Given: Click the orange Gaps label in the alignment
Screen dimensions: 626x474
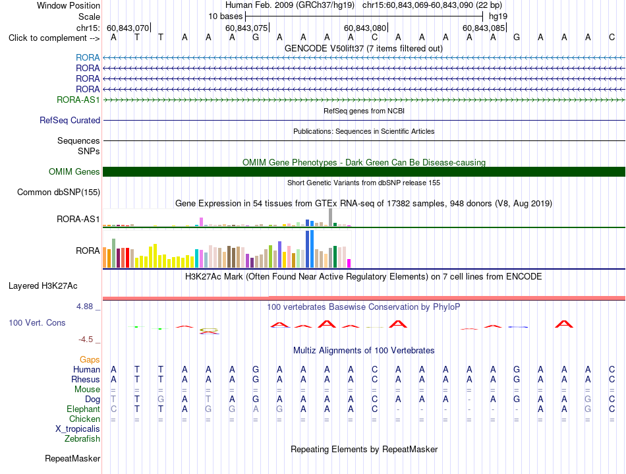Looking at the screenshot, I should point(90,359).
